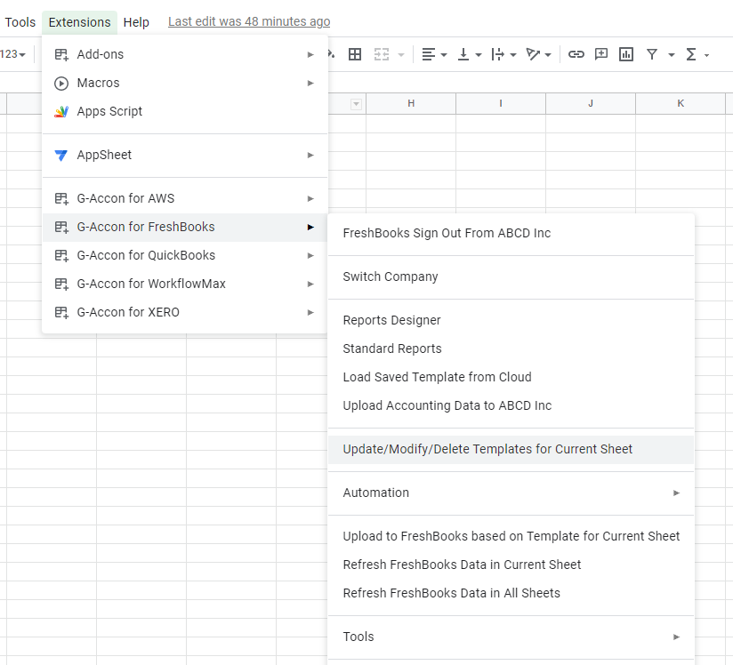Image resolution: width=733 pixels, height=665 pixels.
Task: Expand the Automation submenu
Action: pos(511,493)
